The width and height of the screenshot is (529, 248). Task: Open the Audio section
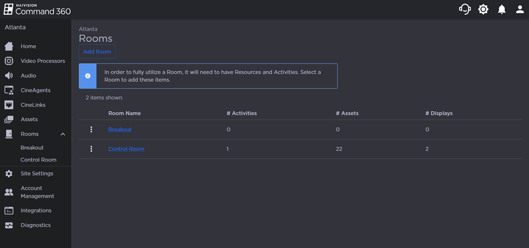28,75
